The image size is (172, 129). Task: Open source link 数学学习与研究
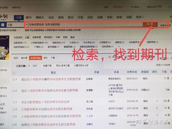[x=116, y=108]
